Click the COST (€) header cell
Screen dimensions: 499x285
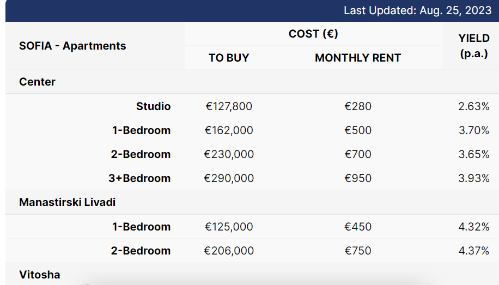pos(313,34)
